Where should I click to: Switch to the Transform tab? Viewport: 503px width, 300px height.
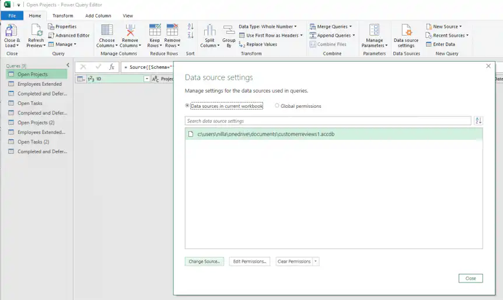[x=63, y=16]
